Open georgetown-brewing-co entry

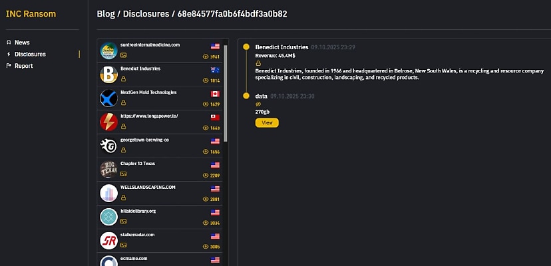[160, 146]
